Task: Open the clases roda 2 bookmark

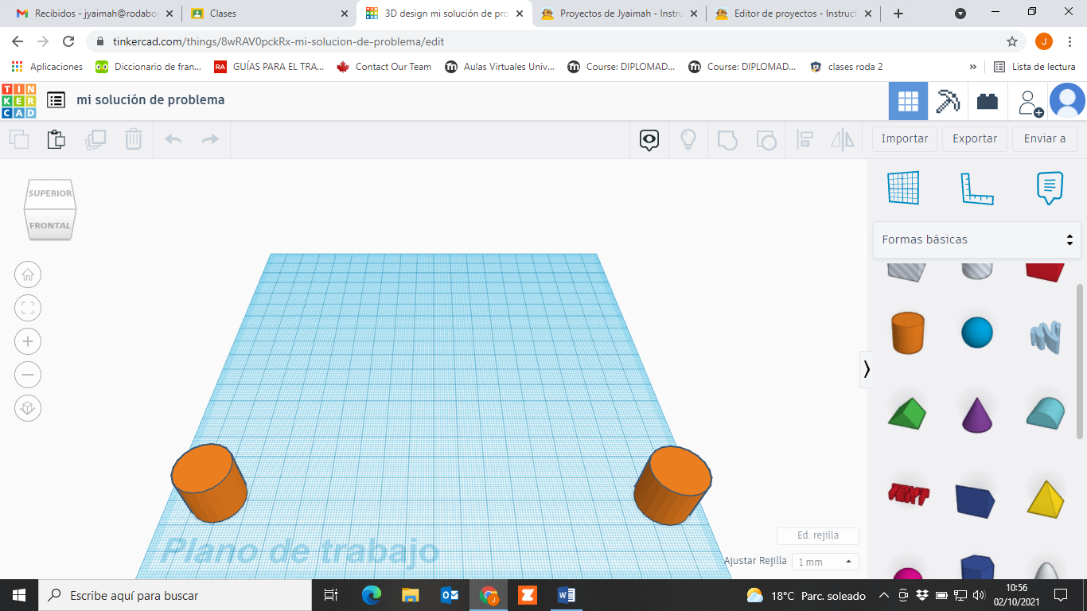Action: (x=846, y=67)
